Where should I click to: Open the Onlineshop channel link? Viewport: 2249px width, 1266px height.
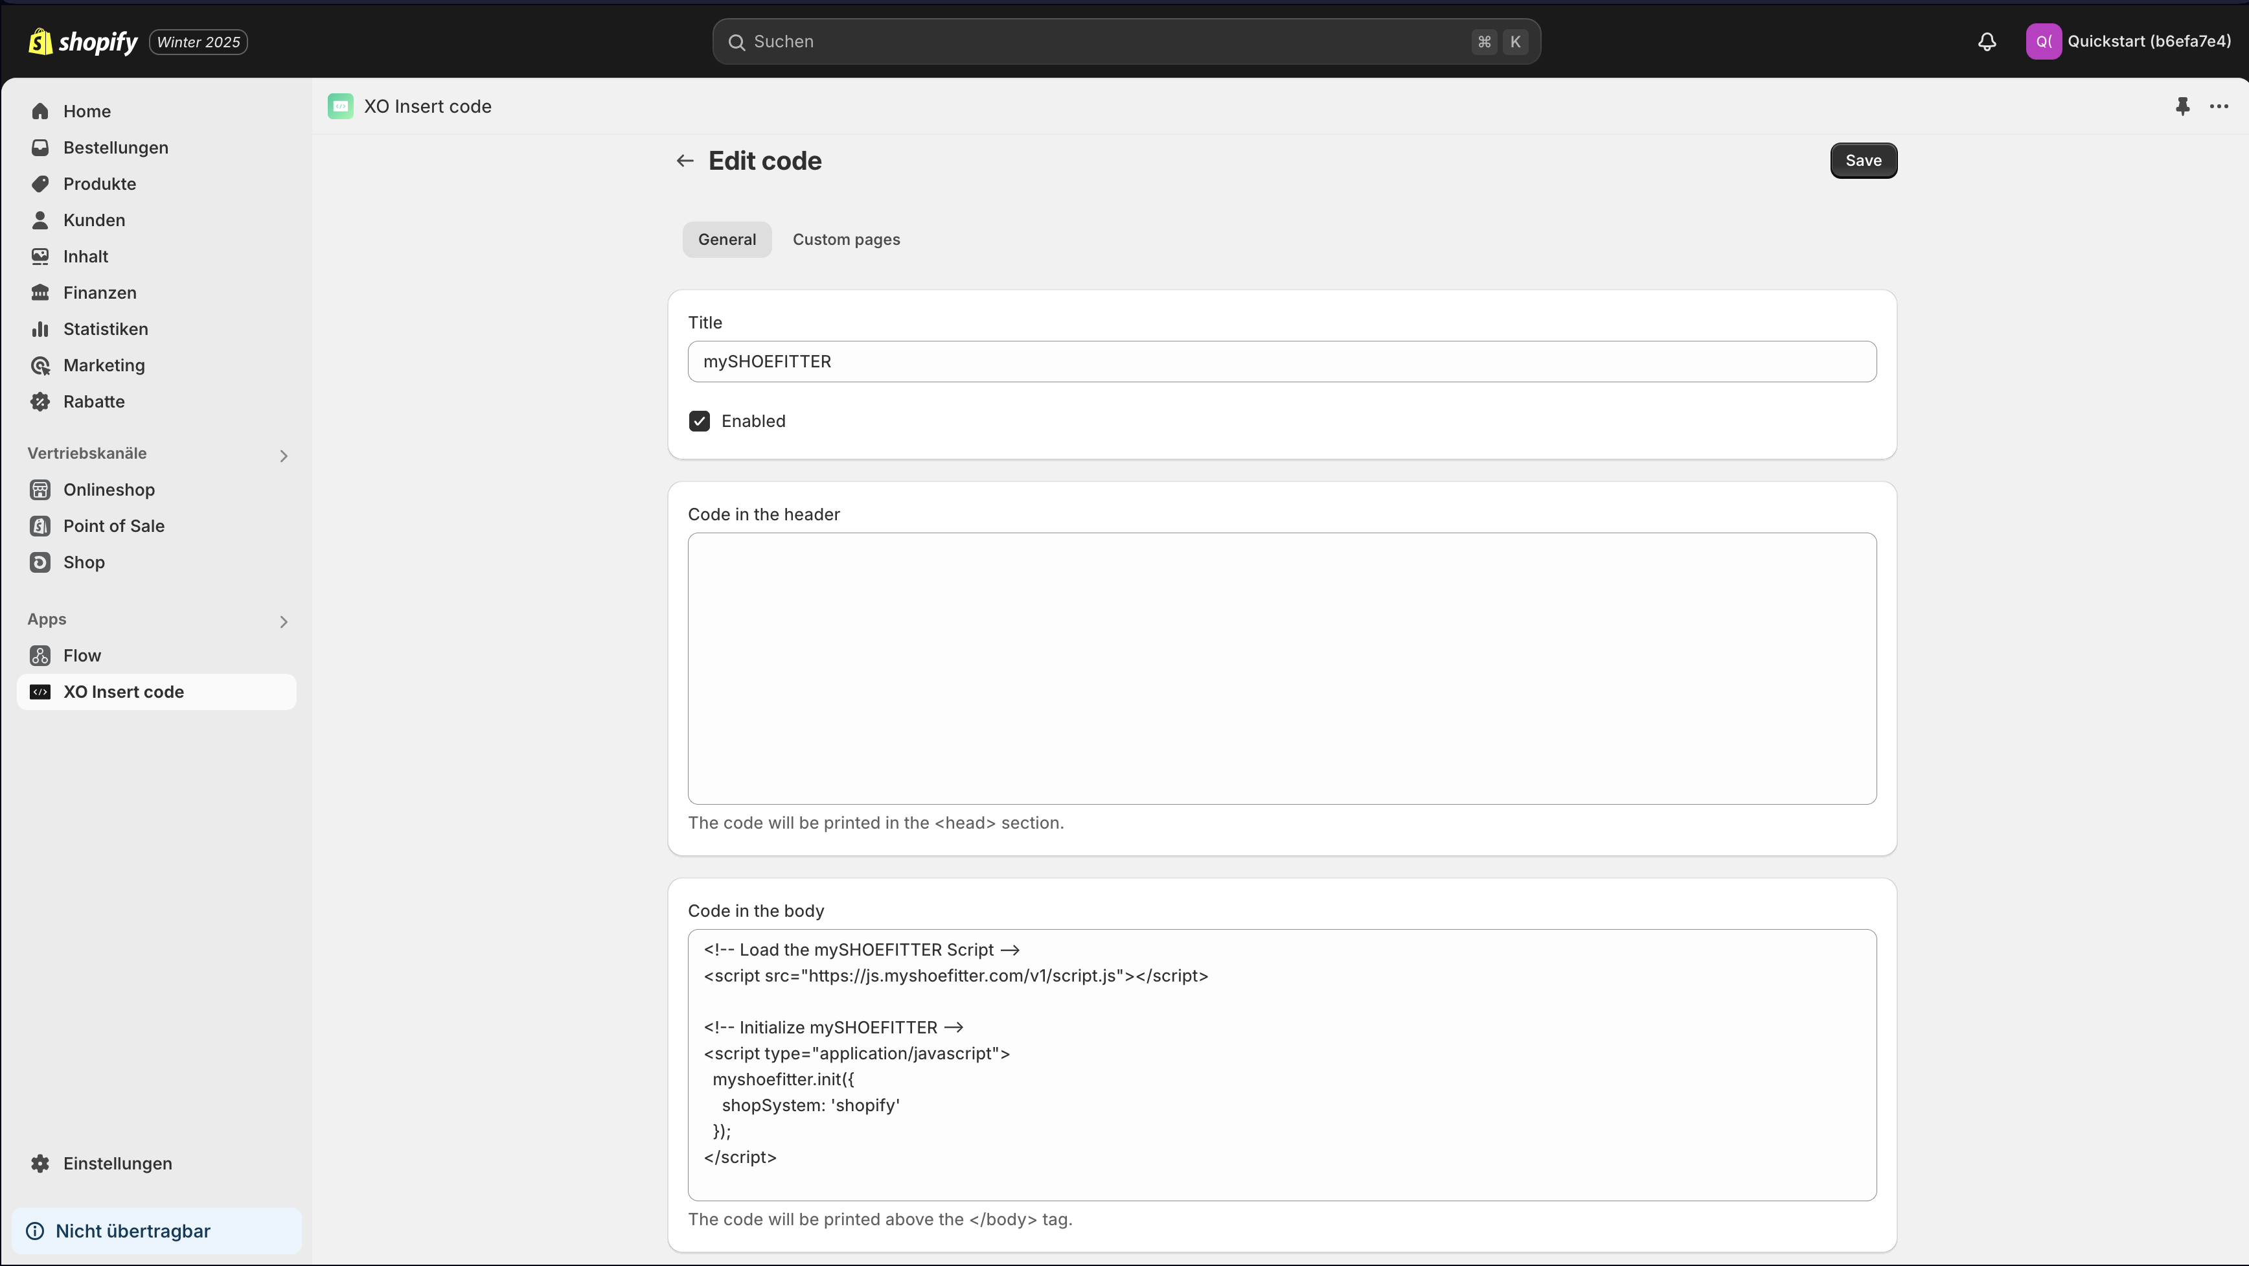click(156, 489)
